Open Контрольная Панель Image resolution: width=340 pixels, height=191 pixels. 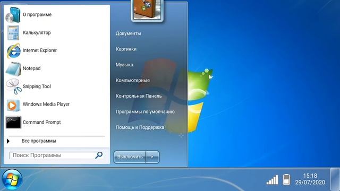click(x=139, y=96)
